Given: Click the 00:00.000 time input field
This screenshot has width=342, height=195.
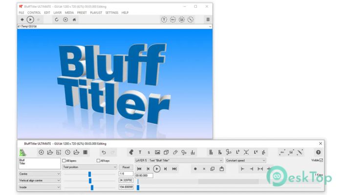Looking at the screenshot, I should click(144, 175).
